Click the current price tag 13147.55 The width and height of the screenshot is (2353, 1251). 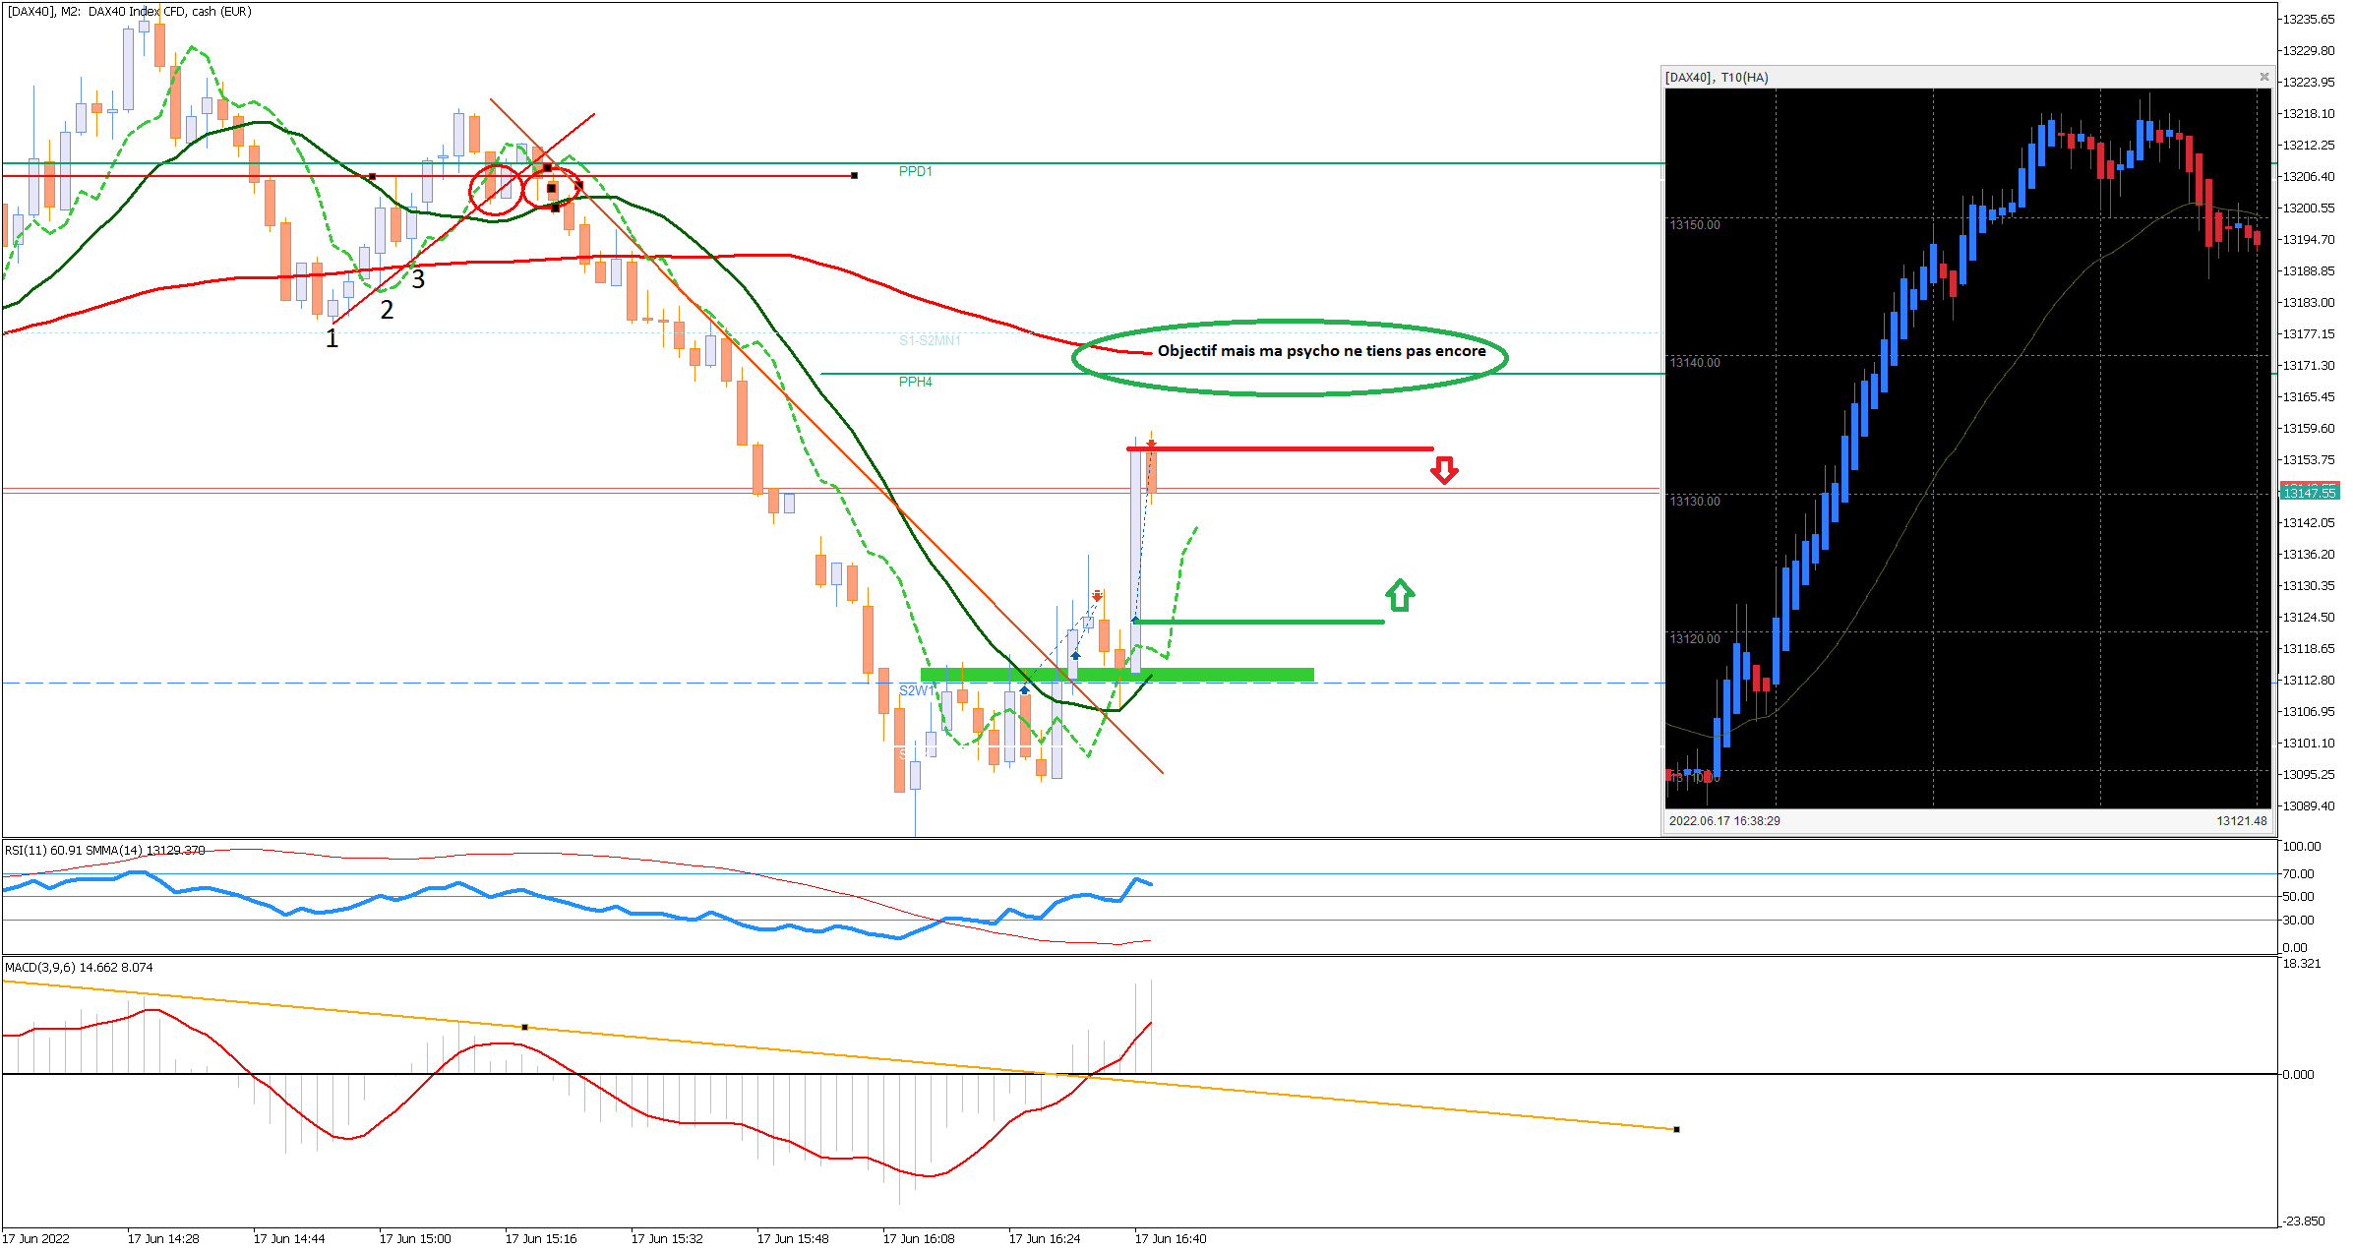tap(2308, 492)
